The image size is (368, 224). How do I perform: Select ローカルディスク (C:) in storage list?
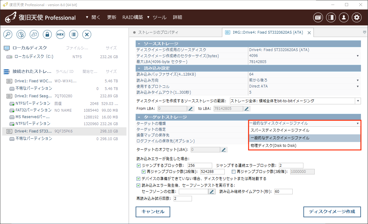64,57
